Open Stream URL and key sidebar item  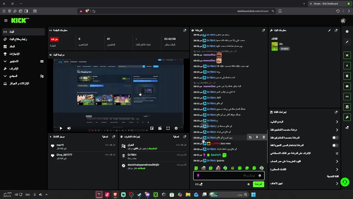tap(23, 39)
